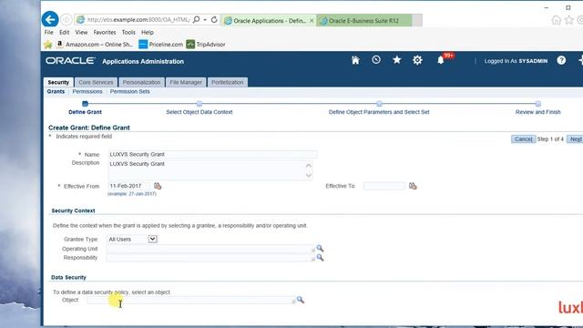This screenshot has height=328, width=583.
Task: Click the browser Back arrow button
Action: click(50, 19)
